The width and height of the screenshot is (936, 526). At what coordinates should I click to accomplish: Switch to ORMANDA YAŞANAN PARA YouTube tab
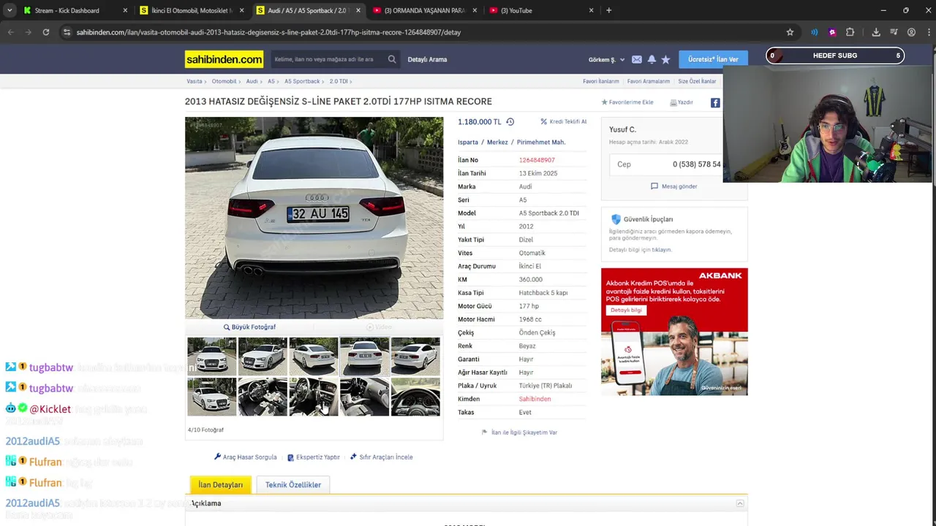[x=424, y=10]
